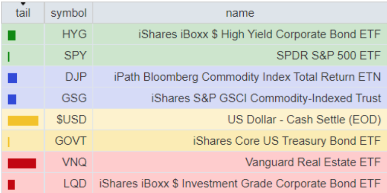The image size is (387, 193).
Task: Click the blue tail bar for GSG
Action: 12,99
